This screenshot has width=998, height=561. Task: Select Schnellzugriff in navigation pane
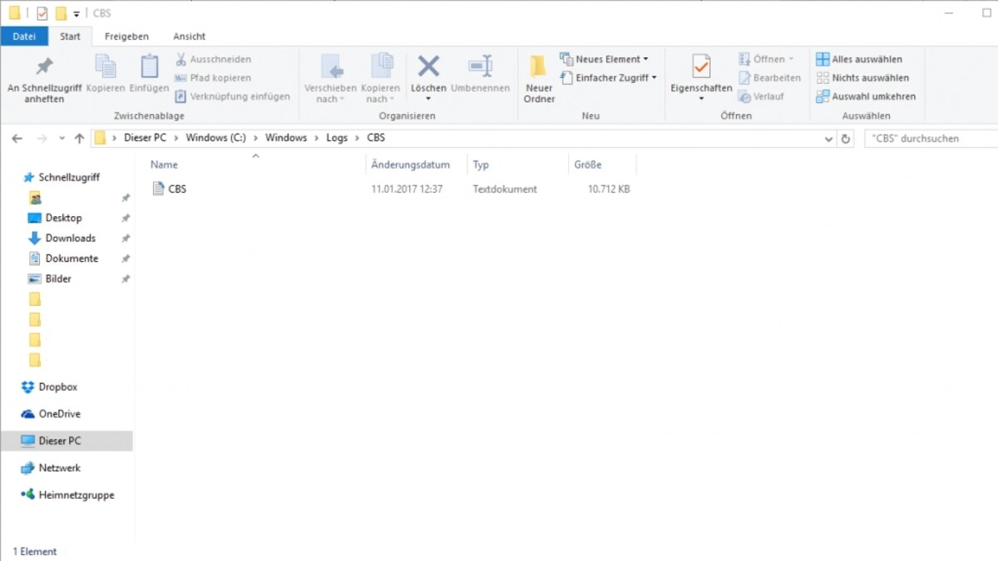(x=62, y=177)
